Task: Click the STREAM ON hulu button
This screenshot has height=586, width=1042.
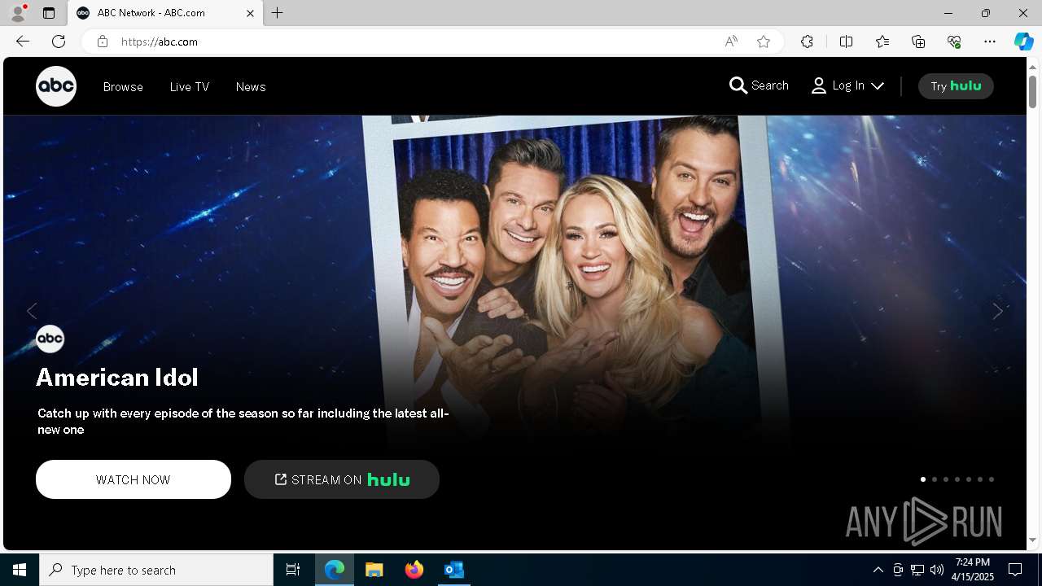Action: (x=342, y=479)
